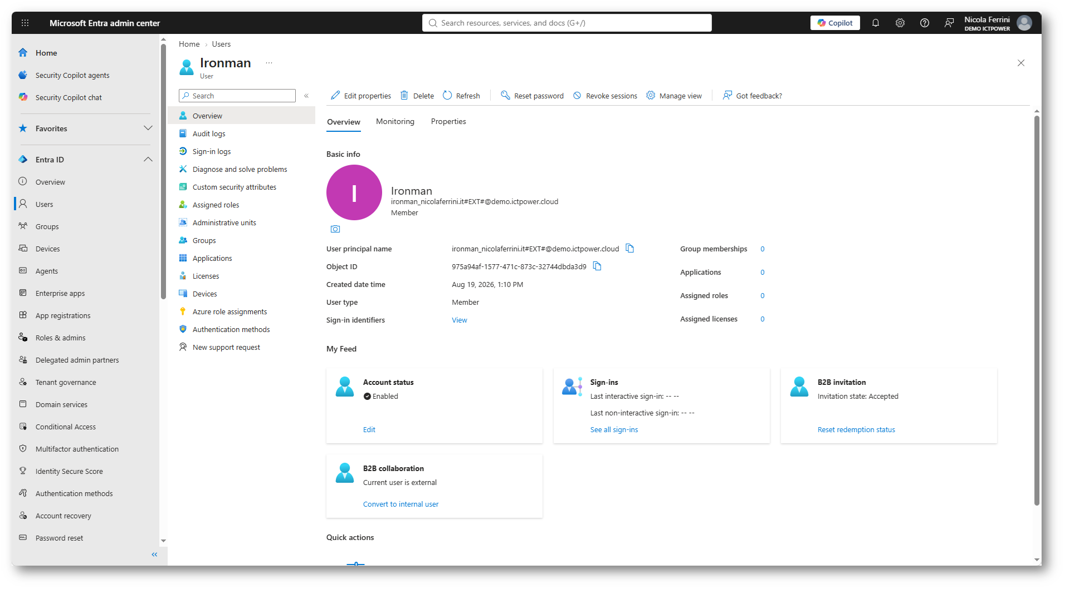Click the Copilot button
Image resolution: width=1065 pixels, height=589 pixels.
point(835,23)
